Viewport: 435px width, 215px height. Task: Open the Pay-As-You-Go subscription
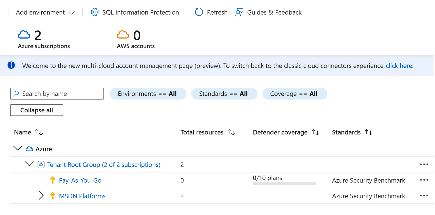pyautogui.click(x=80, y=180)
